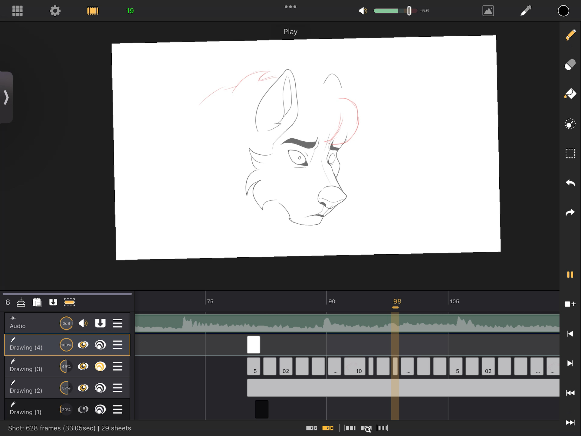581x436 pixels.
Task: Click the white loop range icon in status bar
Action: pyautogui.click(x=312, y=428)
